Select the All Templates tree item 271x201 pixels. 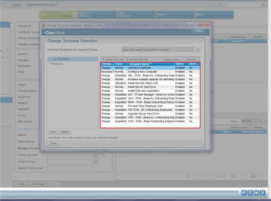pyautogui.click(x=73, y=59)
